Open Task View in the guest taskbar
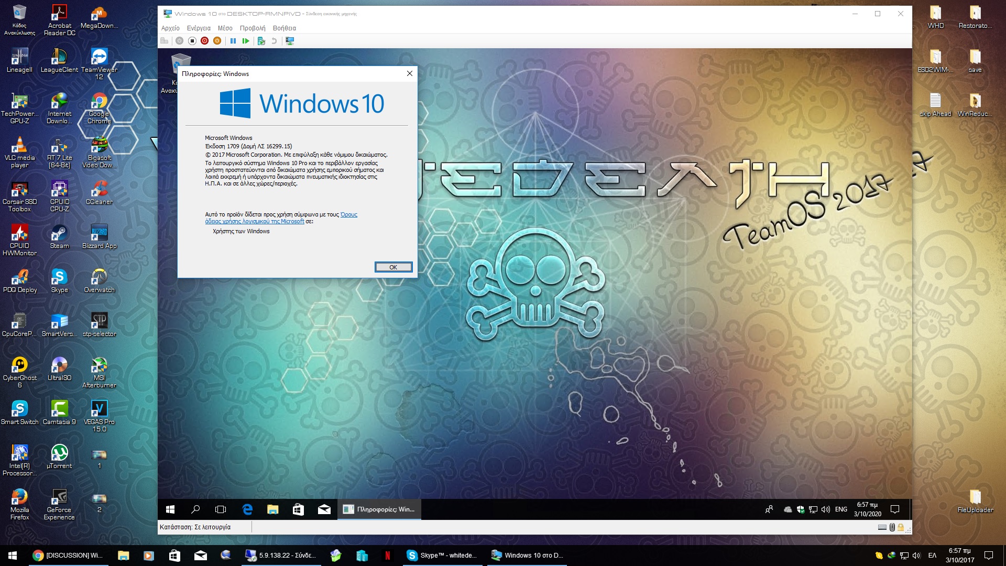 221,509
